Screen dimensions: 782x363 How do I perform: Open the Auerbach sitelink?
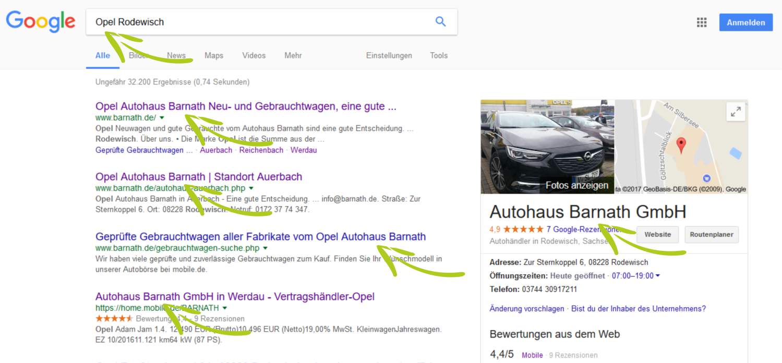coord(216,150)
